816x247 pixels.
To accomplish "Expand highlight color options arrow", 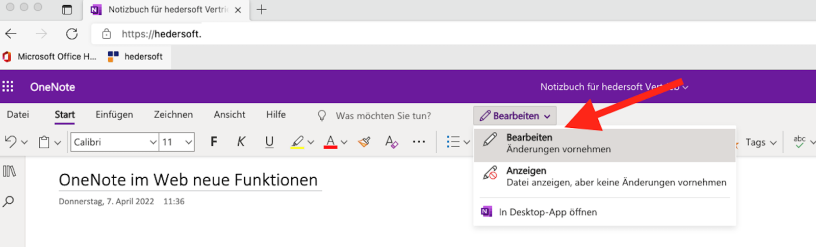I will [x=311, y=143].
